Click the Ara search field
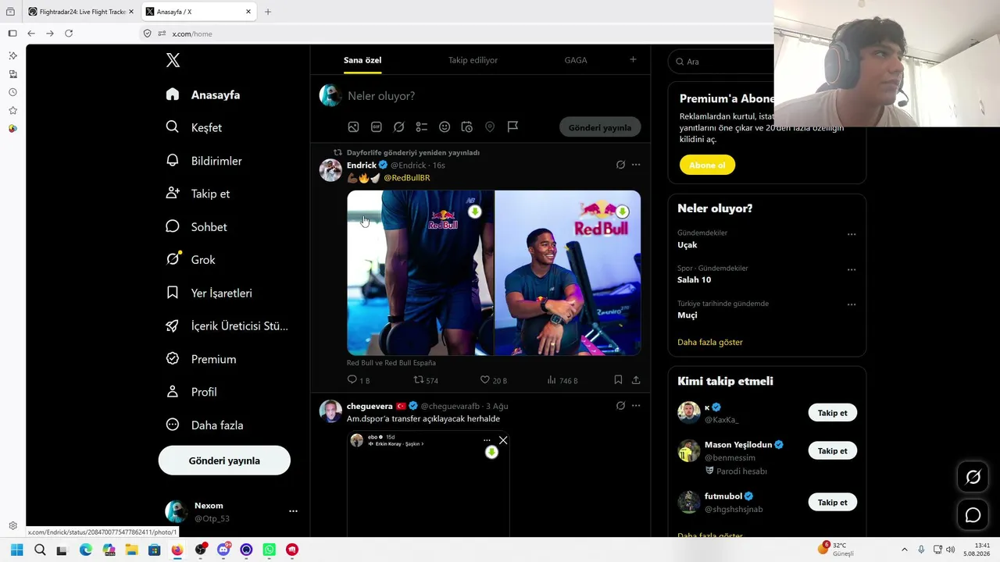 click(723, 61)
